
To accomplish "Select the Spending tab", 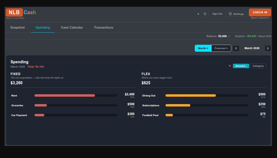I will click(x=43, y=28).
